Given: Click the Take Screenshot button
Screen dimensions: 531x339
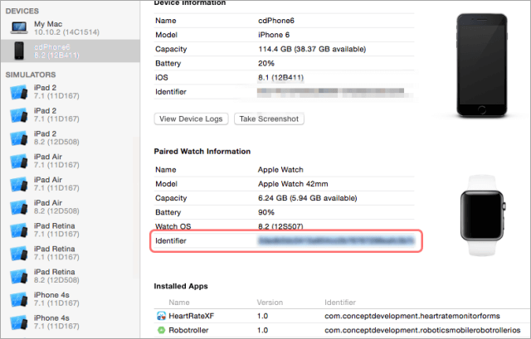Looking at the screenshot, I should tap(269, 119).
